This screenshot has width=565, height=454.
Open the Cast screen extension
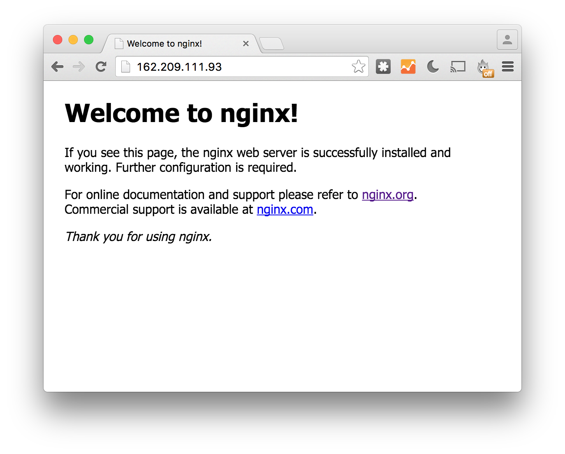point(458,67)
